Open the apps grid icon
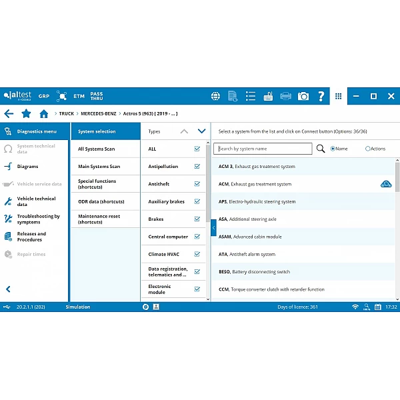400x400 pixels. pos(338,96)
